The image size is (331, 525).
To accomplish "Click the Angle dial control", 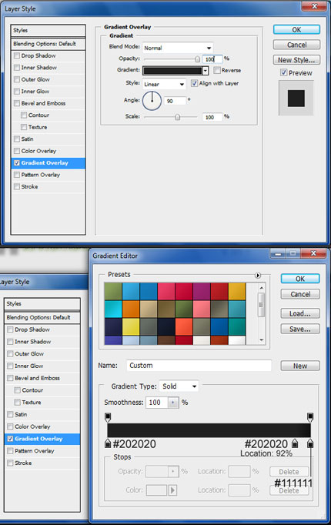I will (152, 100).
